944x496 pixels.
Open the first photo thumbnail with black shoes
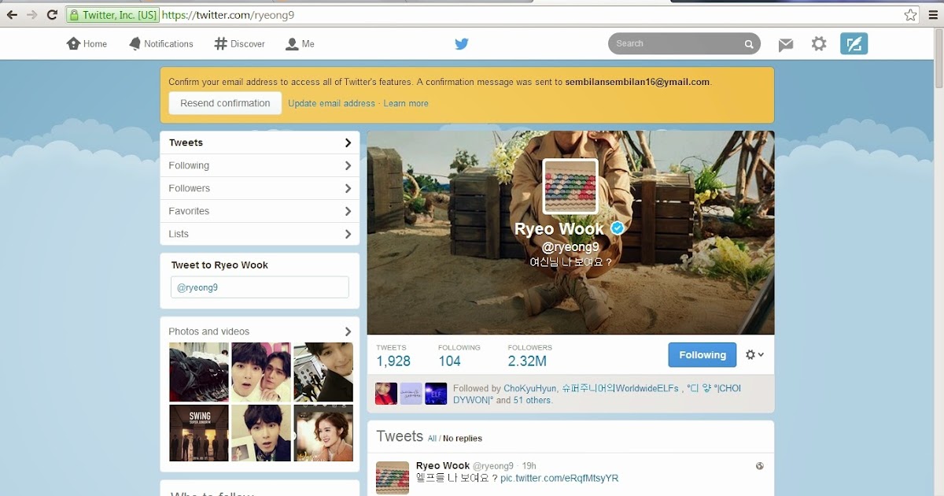pyautogui.click(x=199, y=372)
